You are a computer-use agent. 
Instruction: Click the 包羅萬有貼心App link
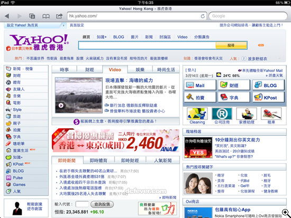pyautogui.click(x=233, y=210)
